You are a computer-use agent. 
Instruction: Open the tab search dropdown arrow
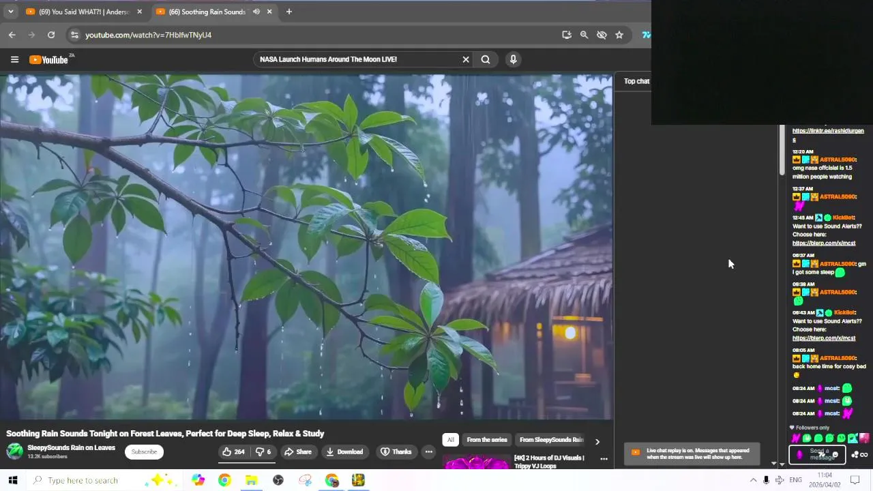click(10, 12)
